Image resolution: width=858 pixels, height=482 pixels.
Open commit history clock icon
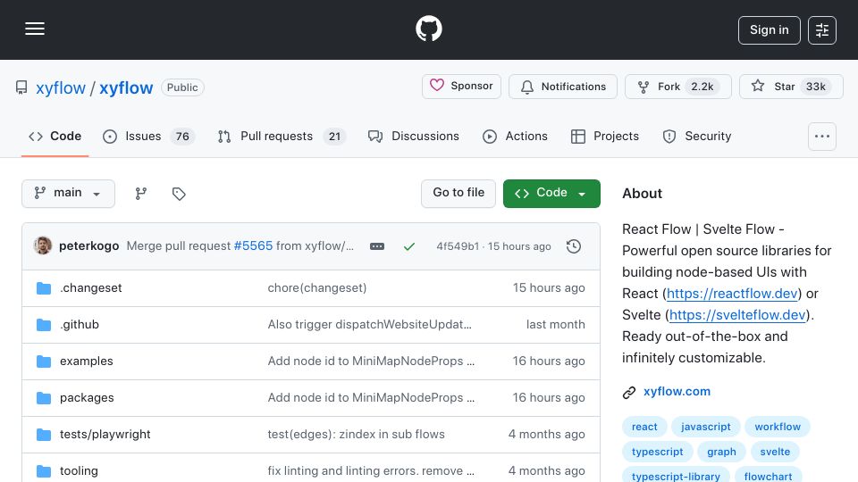(x=574, y=246)
